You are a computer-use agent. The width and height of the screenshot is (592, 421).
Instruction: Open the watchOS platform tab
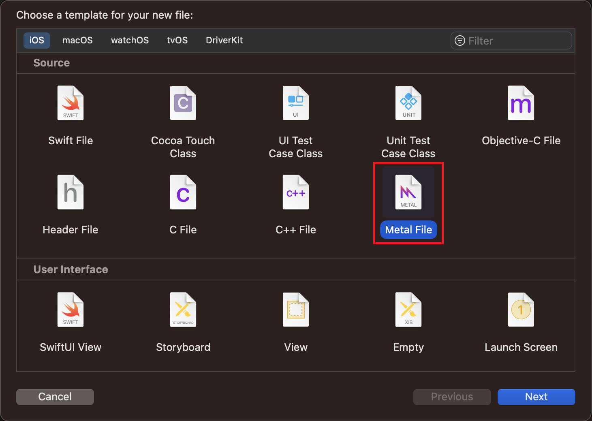point(130,41)
